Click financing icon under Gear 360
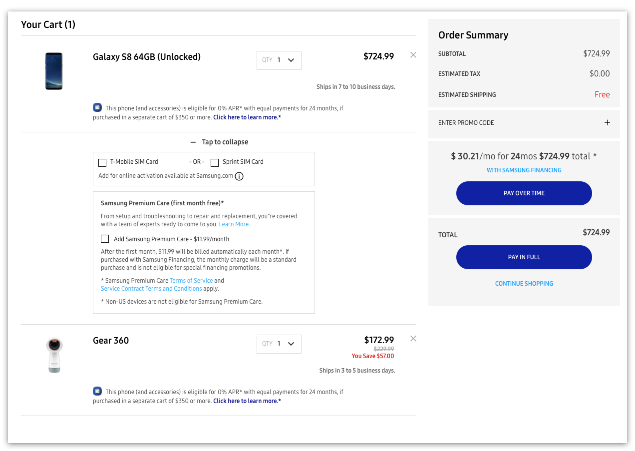 97,391
